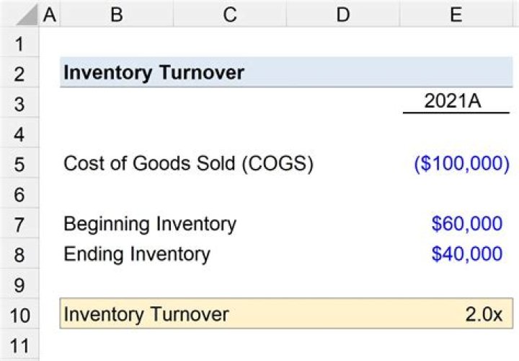The width and height of the screenshot is (519, 361).
Task: Select the 2021A year header cell
Action: point(456,102)
